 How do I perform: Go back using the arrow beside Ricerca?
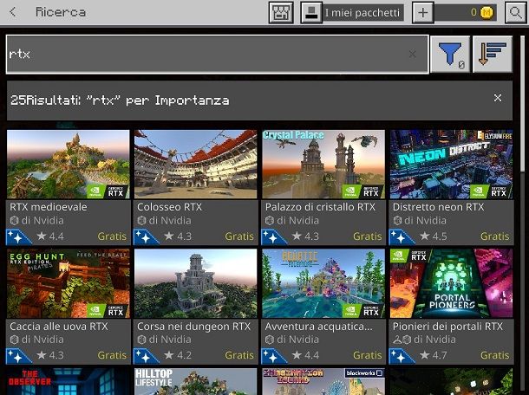tap(13, 12)
